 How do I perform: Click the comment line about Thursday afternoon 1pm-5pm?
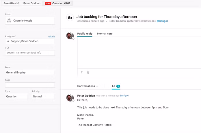[123, 108]
